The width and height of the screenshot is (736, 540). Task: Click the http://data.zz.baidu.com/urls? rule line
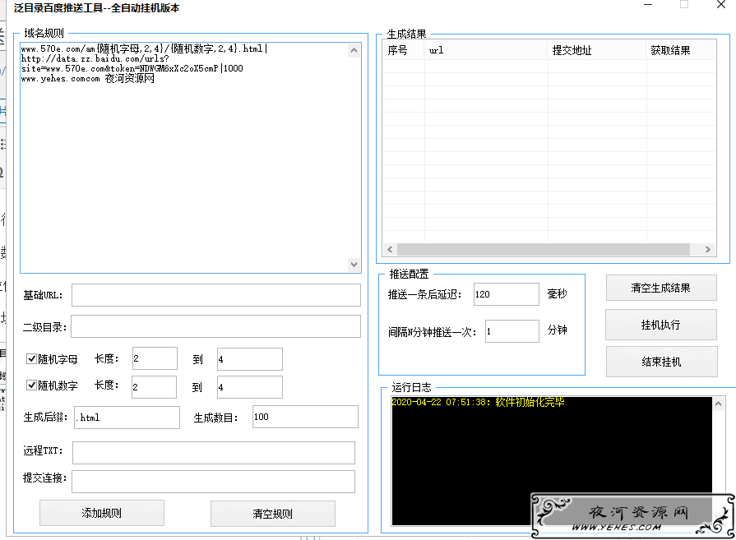pyautogui.click(x=95, y=58)
